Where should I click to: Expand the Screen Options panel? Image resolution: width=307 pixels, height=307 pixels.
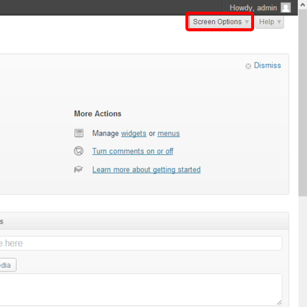pos(220,21)
